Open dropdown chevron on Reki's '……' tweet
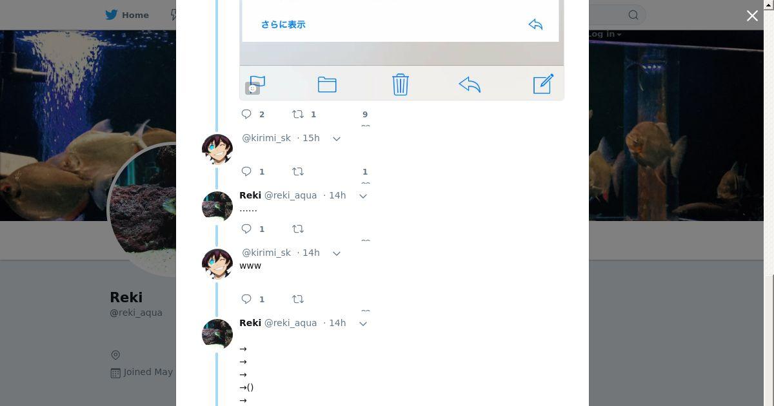Viewport: 774px width, 406px height. click(363, 196)
